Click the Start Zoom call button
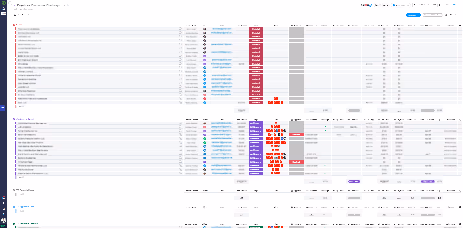This screenshot has height=229, width=463. (401, 5)
